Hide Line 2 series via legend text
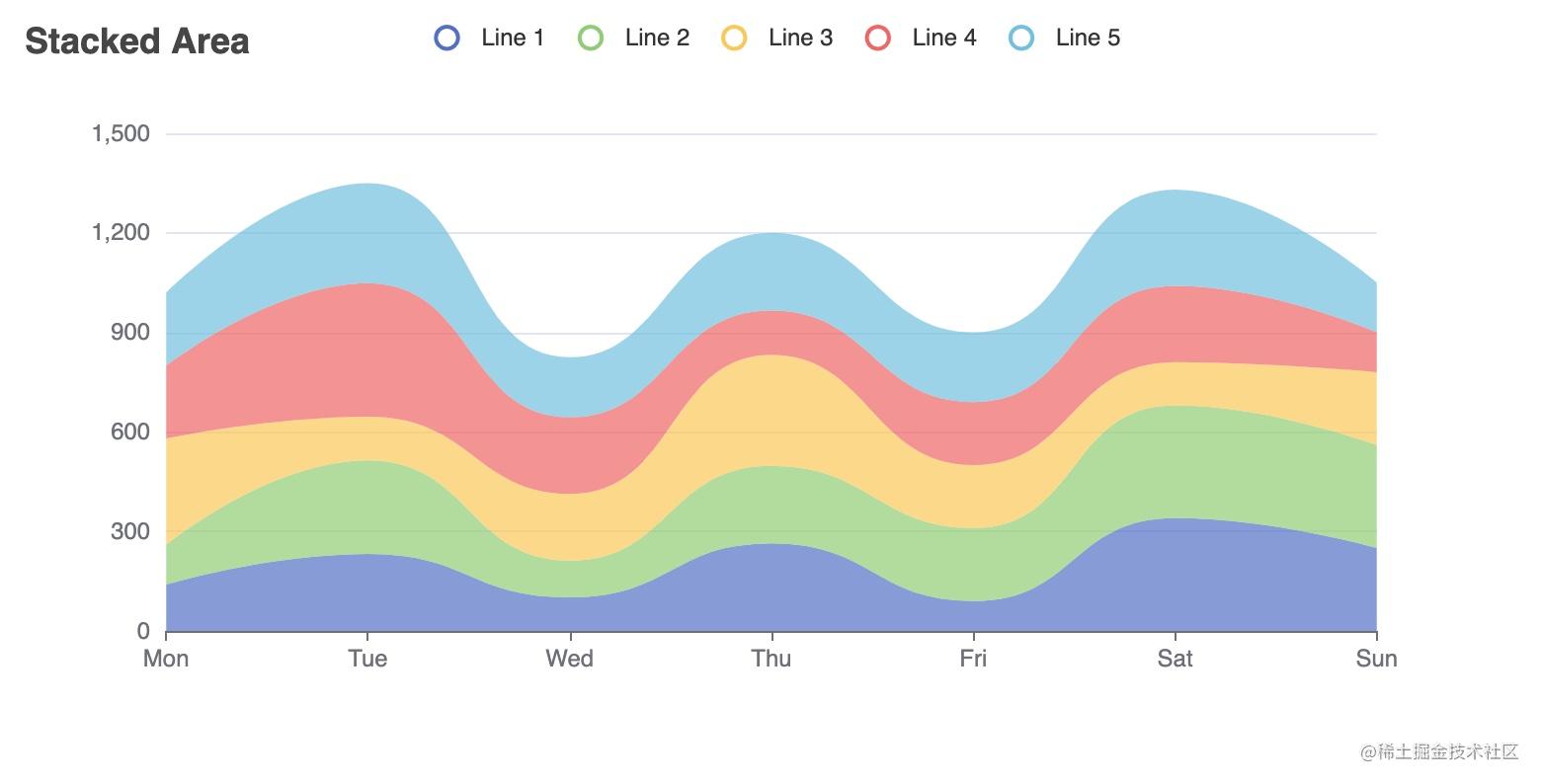The image size is (1541, 784). coord(656,38)
